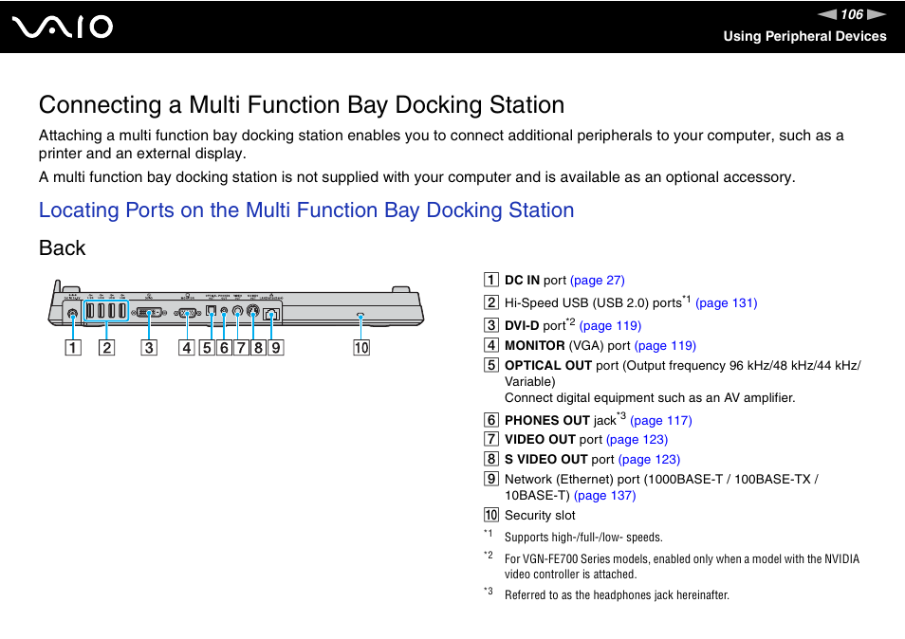Click the docking station back diagram
Viewport: 905px width, 639px height.
[x=236, y=318]
